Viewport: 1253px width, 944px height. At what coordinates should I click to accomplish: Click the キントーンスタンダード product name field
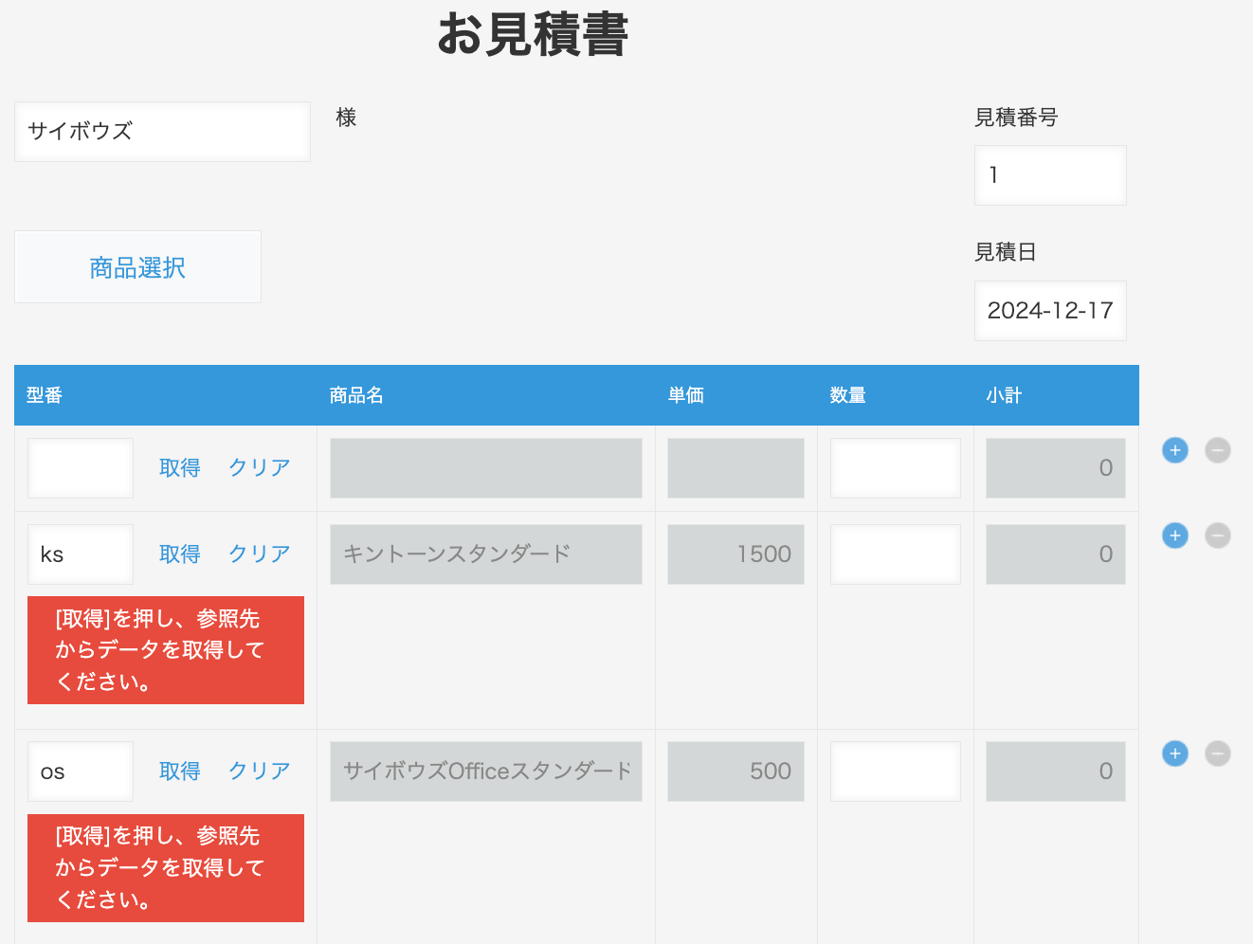click(486, 554)
